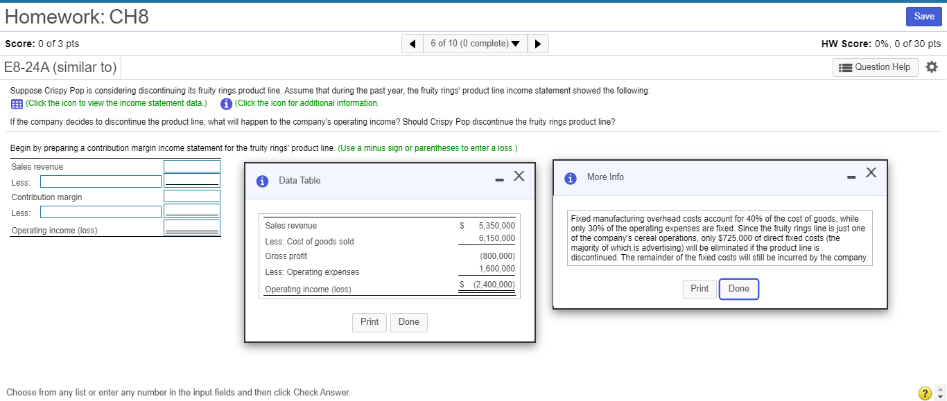The height and width of the screenshot is (401, 947).
Task: Click the Operating income (loss) amount field
Action: click(x=192, y=227)
